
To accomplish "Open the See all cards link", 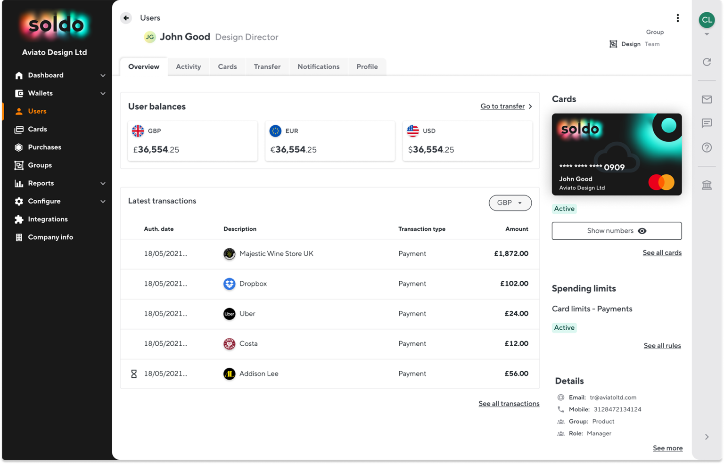I will [x=662, y=252].
